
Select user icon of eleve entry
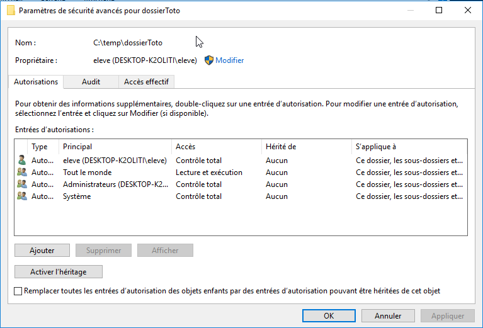[x=22, y=160]
